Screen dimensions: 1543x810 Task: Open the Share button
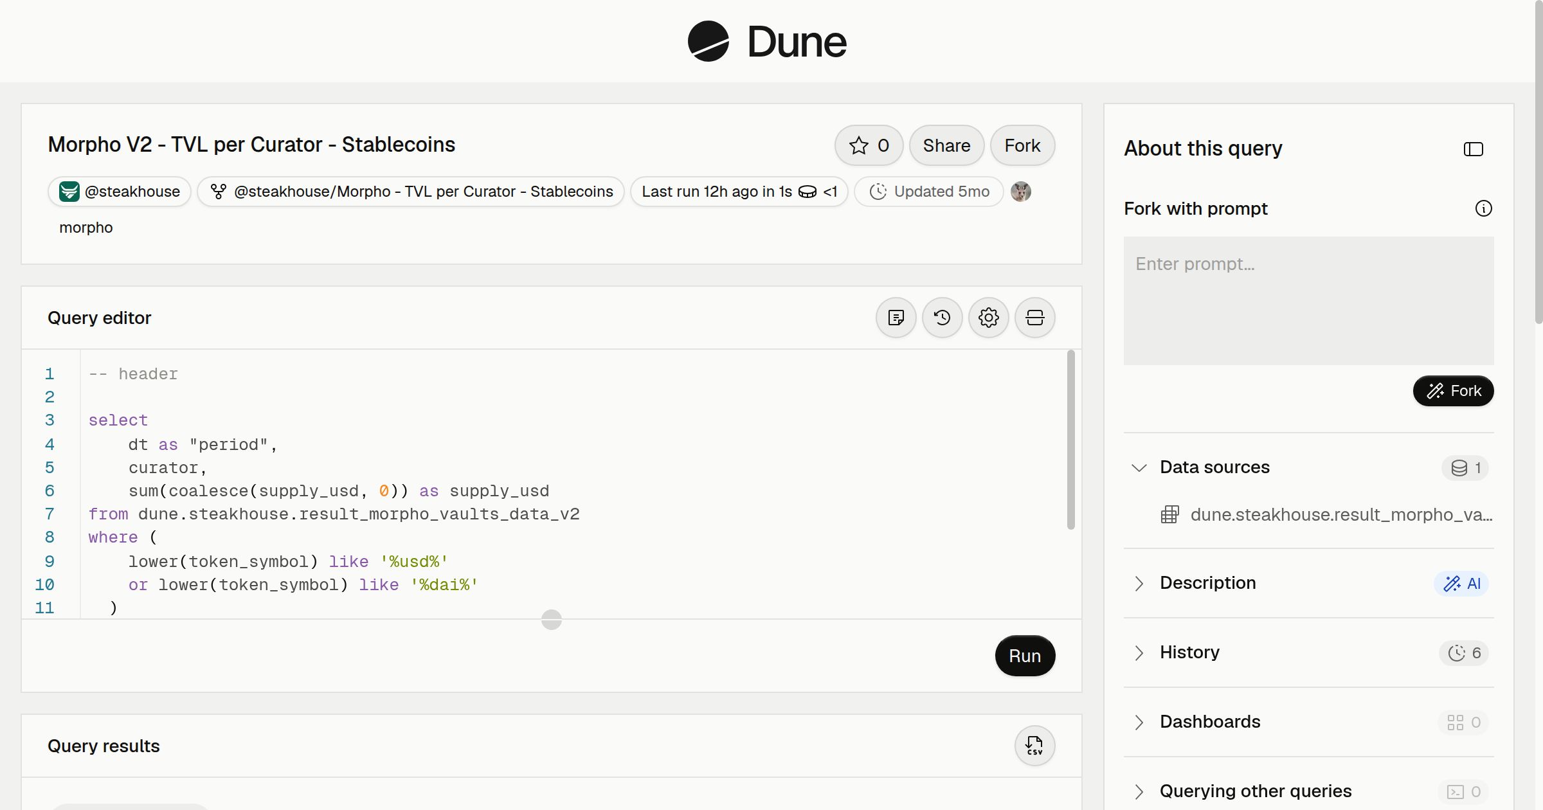tap(946, 145)
